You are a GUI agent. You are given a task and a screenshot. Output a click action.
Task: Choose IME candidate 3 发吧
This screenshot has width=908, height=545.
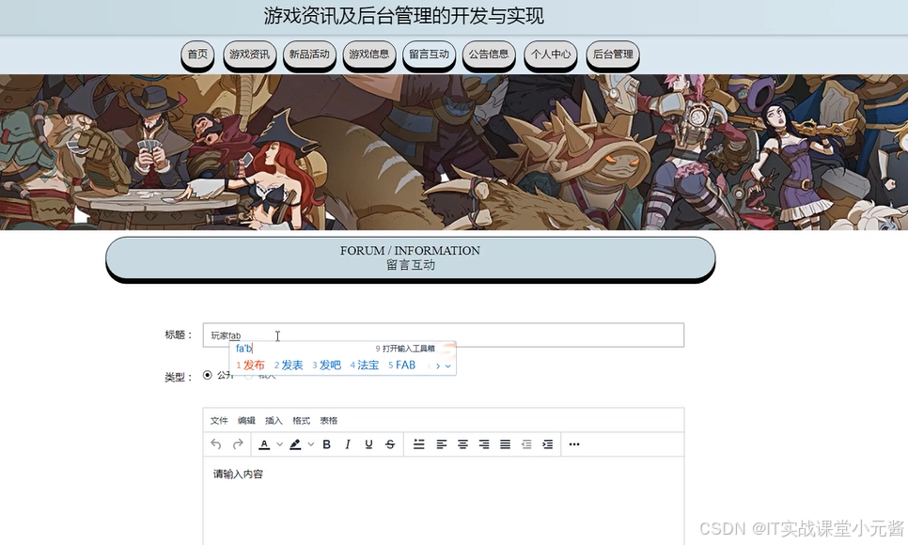[x=326, y=365]
